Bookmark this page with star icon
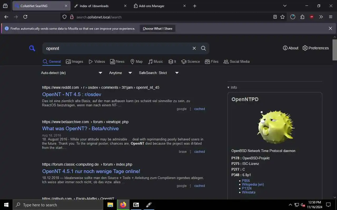 pos(283,17)
